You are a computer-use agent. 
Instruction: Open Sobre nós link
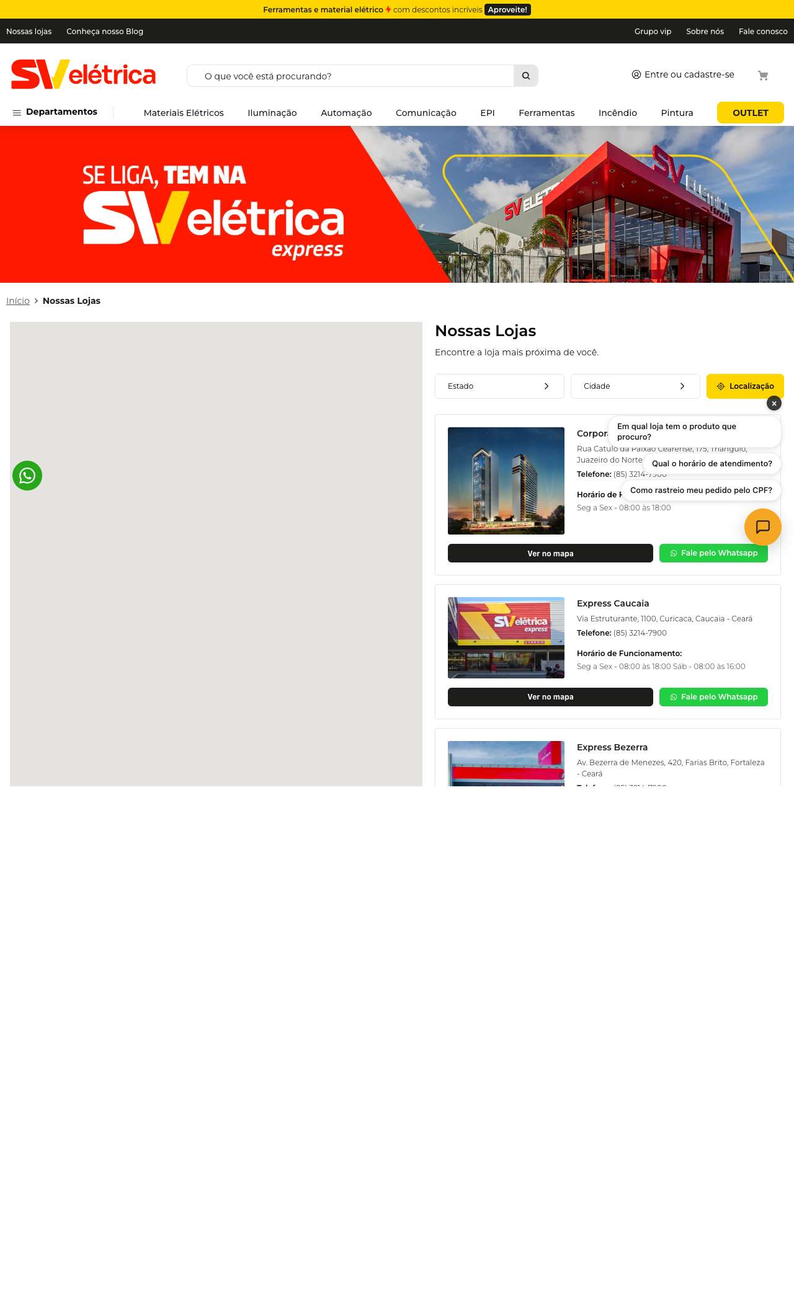[705, 32]
